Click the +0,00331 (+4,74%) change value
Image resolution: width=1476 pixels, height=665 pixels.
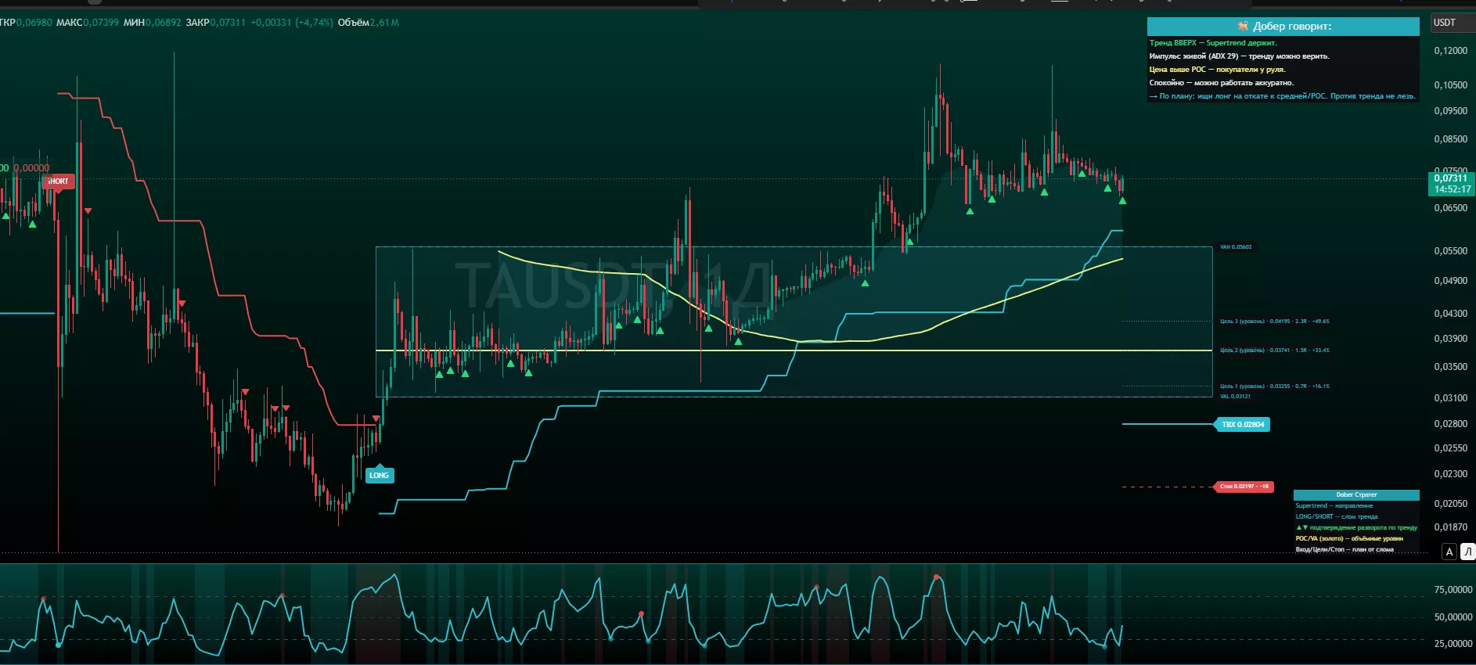tap(292, 23)
